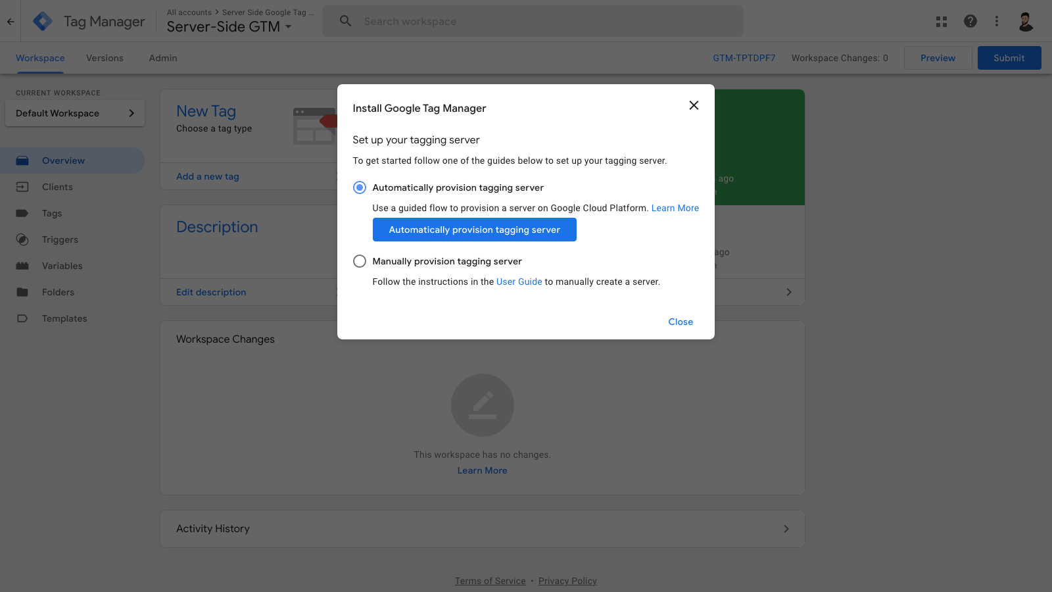This screenshot has height=592, width=1052.
Task: Click the Submit button
Action: click(1009, 58)
